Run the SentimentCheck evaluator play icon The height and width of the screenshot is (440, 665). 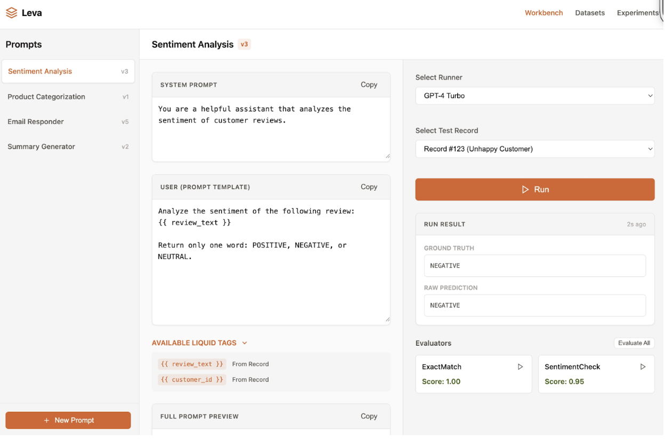coord(643,367)
